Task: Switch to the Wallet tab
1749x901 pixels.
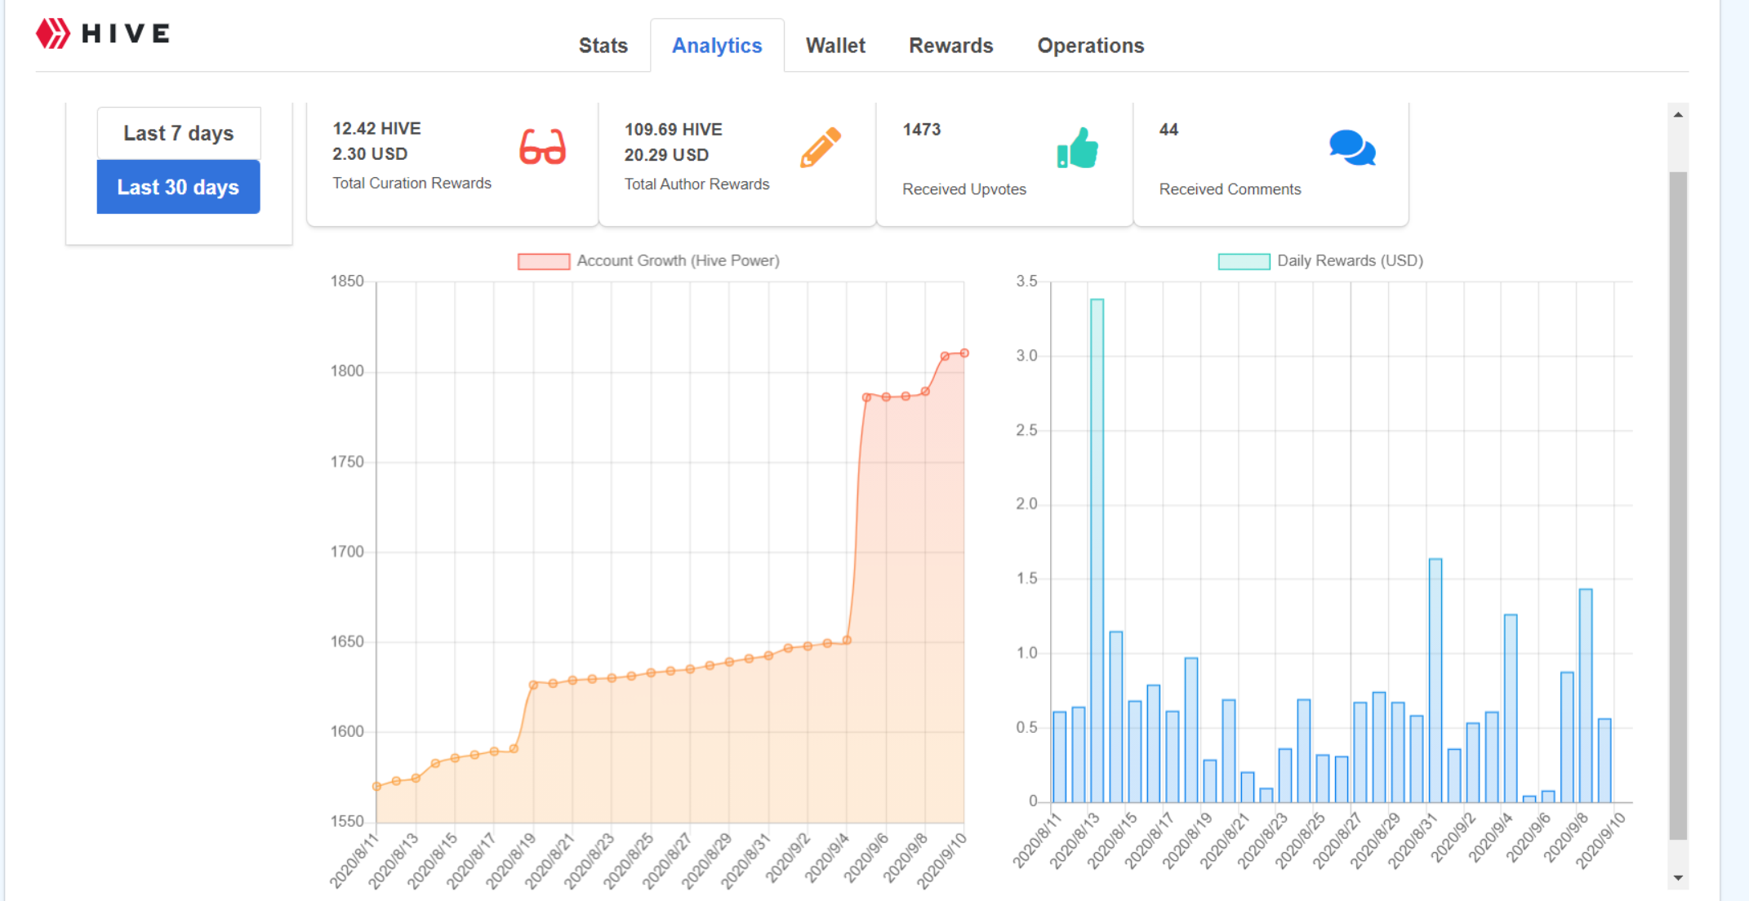Action: click(x=835, y=46)
